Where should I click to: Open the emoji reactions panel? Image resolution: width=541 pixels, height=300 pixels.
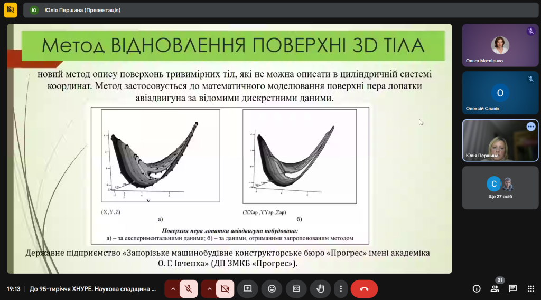coord(272,289)
